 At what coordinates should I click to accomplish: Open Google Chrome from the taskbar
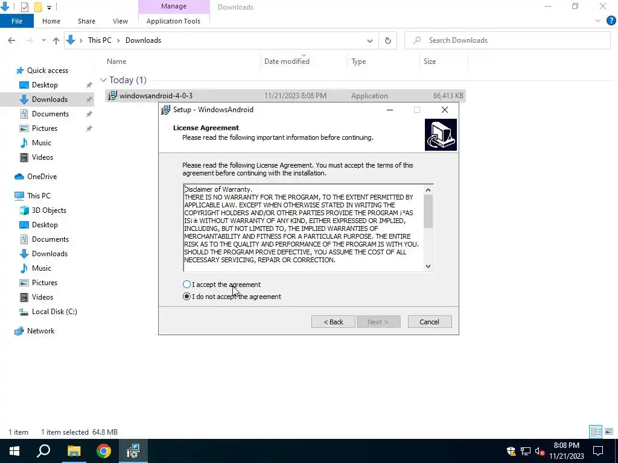[x=104, y=451]
